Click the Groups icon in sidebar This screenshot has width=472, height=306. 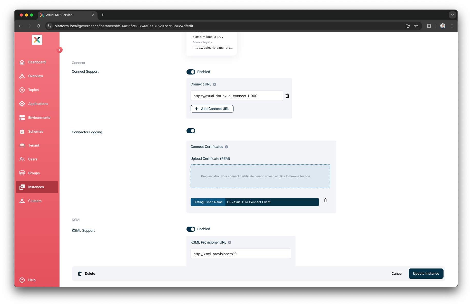coord(22,173)
